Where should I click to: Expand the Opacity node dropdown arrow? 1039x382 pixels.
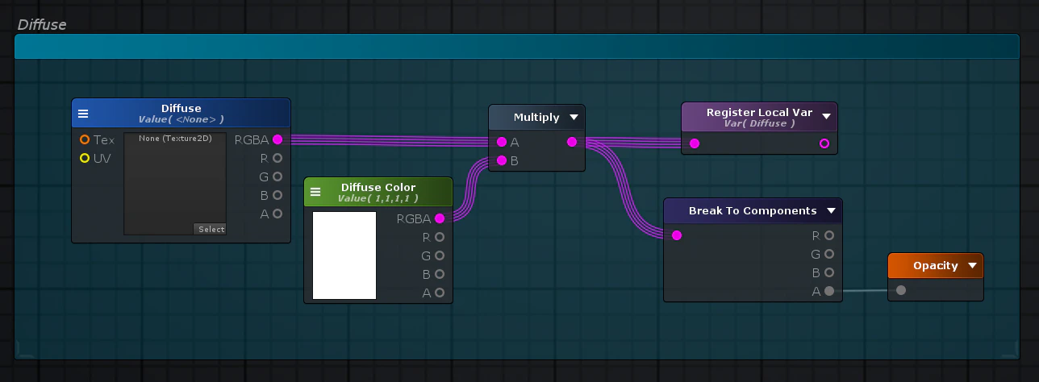click(972, 266)
